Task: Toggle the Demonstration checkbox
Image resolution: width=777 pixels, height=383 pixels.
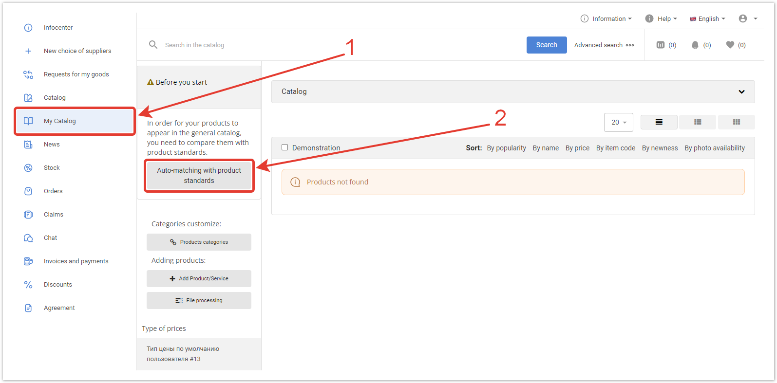Action: tap(285, 147)
